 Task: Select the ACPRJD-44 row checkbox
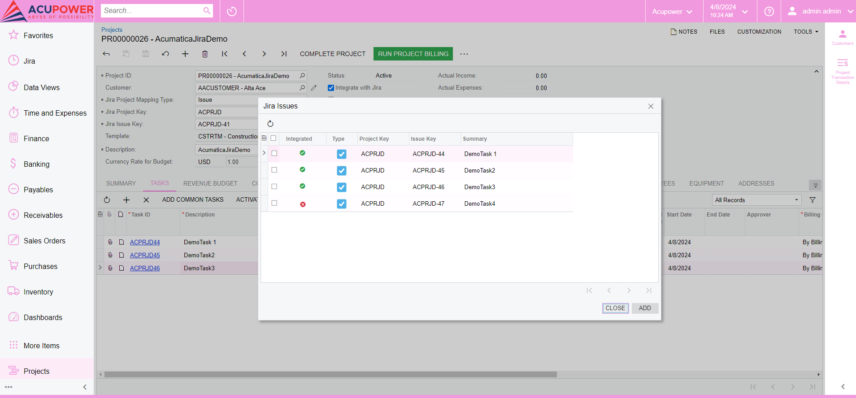[x=274, y=153]
